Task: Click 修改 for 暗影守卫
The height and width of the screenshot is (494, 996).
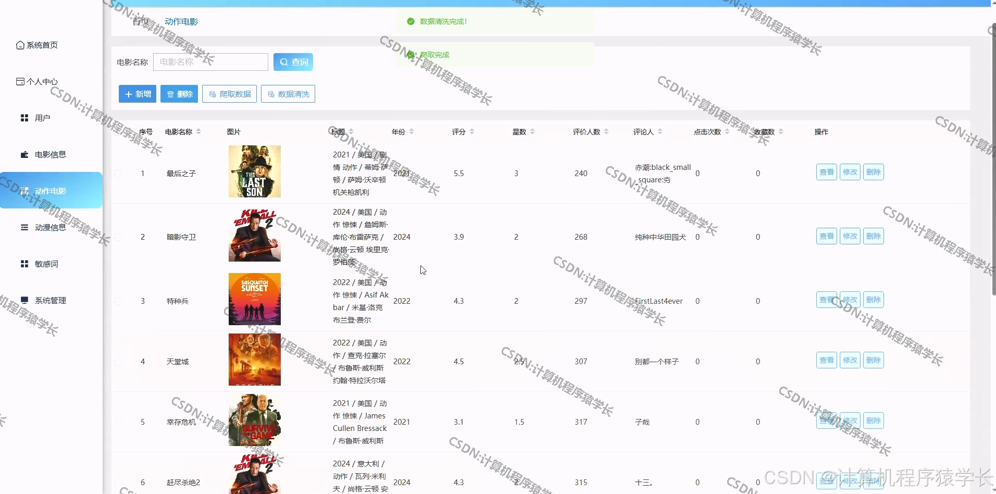Action: tap(850, 236)
